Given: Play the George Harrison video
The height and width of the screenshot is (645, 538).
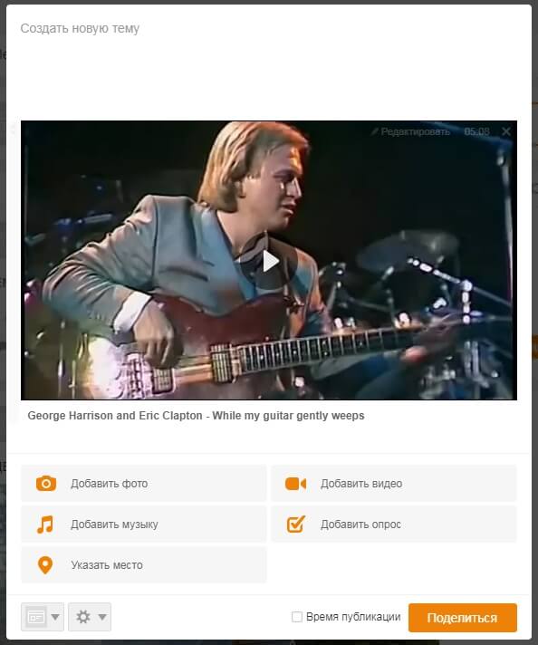Looking at the screenshot, I should click(269, 261).
